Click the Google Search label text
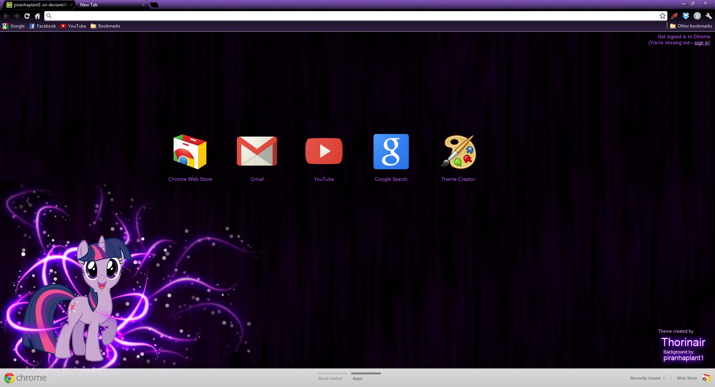715x387 pixels. click(x=391, y=179)
